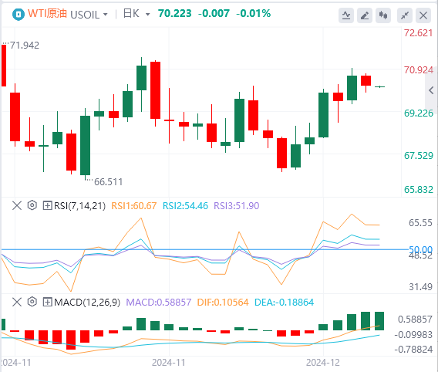This screenshot has height=372, width=438.
Task: Click the MACD(12,26,9) label
Action: [87, 303]
